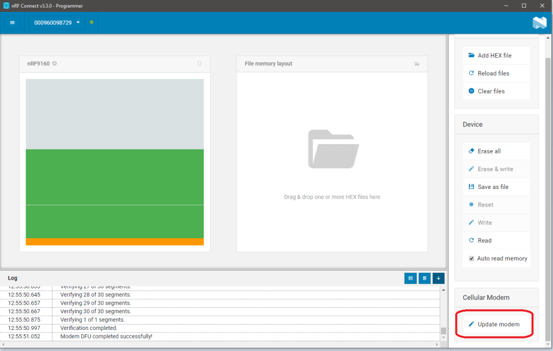Click Update modem button

click(x=498, y=324)
